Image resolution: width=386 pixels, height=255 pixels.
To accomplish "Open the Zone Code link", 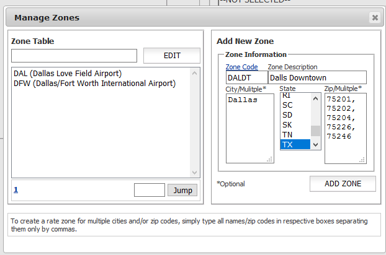I will (242, 67).
